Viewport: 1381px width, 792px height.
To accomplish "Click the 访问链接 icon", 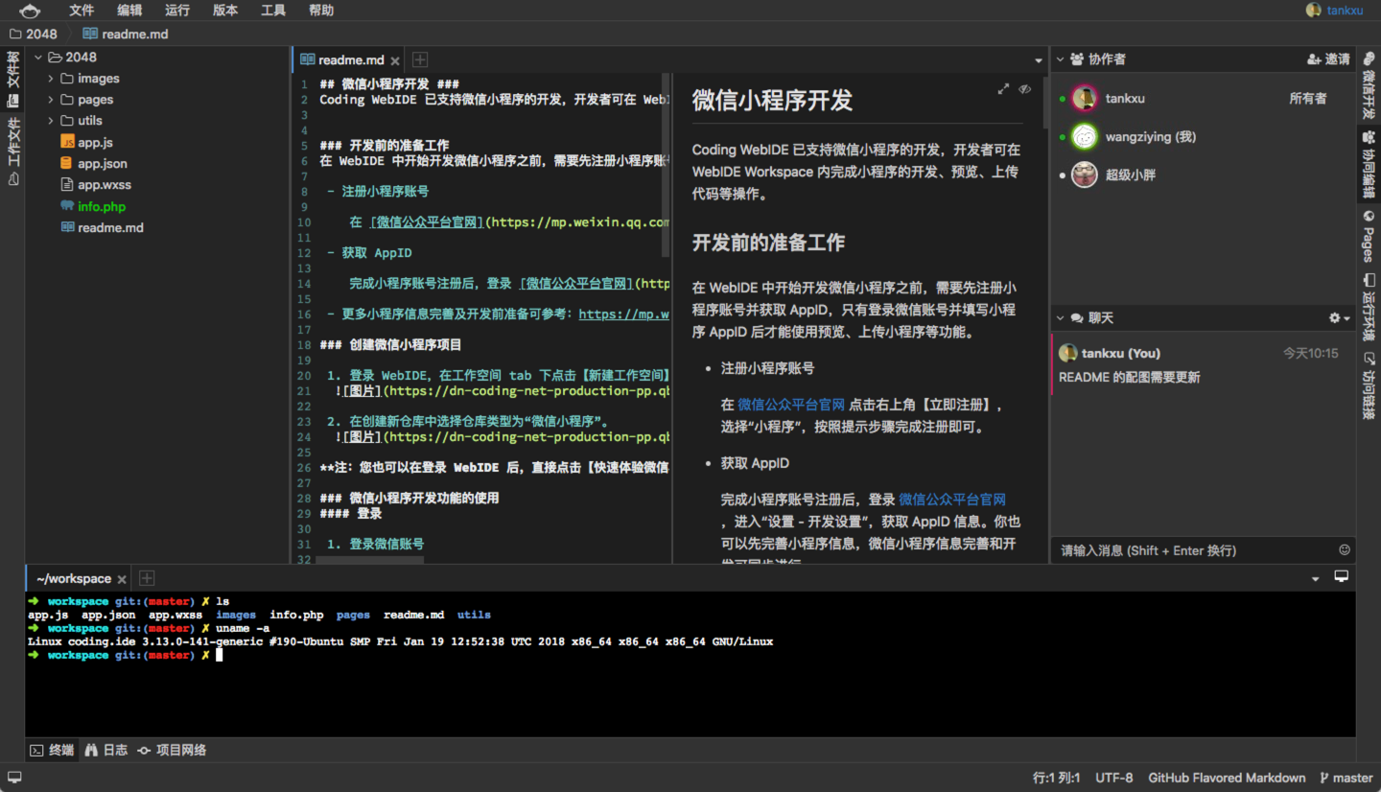I will click(x=1369, y=384).
